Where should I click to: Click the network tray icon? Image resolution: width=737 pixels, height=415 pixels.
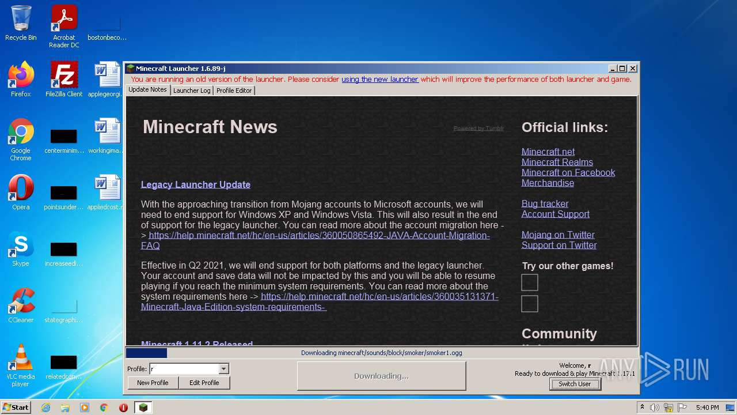tap(668, 408)
